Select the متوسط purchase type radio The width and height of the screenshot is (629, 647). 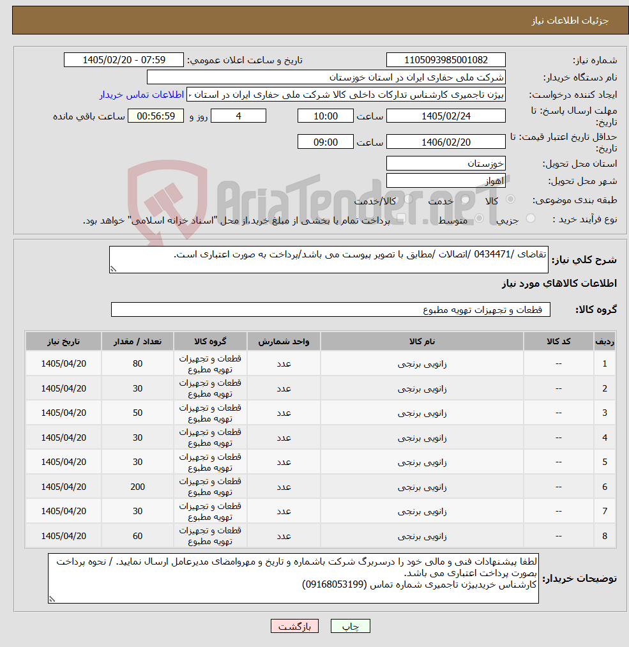pyautogui.click(x=480, y=218)
